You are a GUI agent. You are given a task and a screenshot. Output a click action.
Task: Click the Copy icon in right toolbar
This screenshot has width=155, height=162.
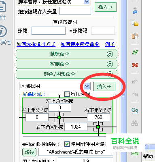135,23
